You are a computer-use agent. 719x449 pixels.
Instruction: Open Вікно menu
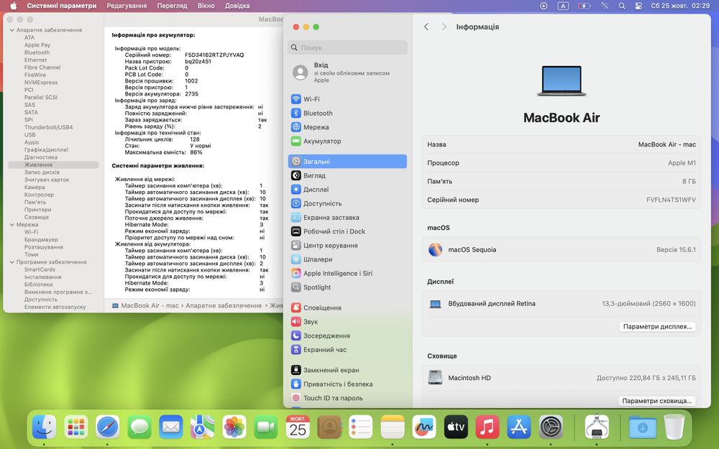206,6
